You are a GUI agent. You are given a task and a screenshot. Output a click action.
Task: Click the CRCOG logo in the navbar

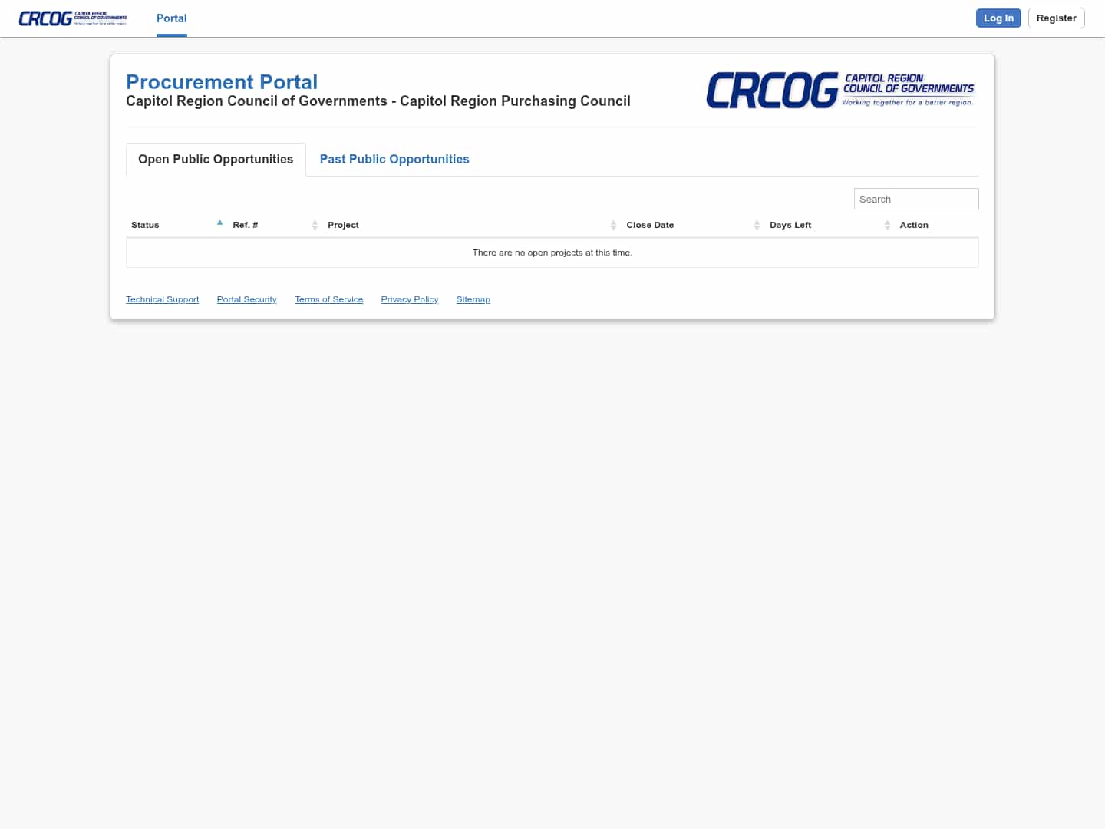point(72,18)
